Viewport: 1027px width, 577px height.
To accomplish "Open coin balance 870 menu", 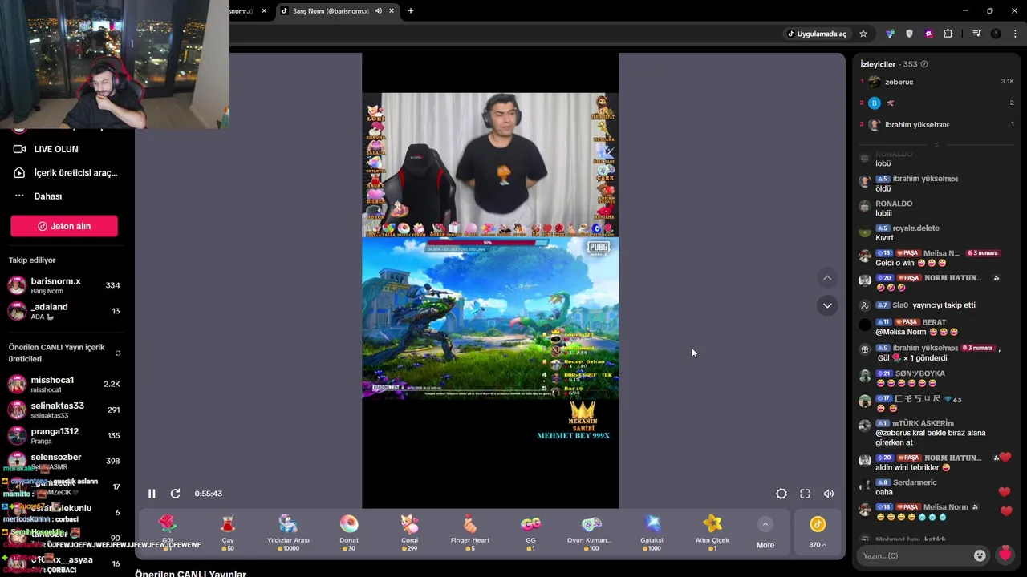I will tap(818, 532).
